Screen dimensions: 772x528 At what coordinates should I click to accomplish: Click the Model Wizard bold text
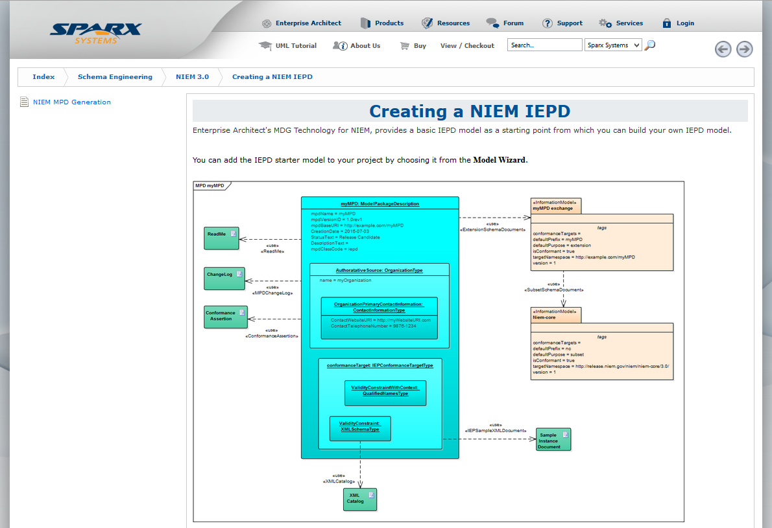500,160
